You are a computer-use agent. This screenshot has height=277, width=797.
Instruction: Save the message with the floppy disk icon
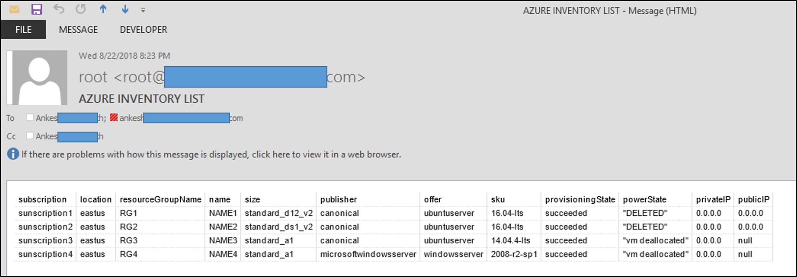[37, 9]
